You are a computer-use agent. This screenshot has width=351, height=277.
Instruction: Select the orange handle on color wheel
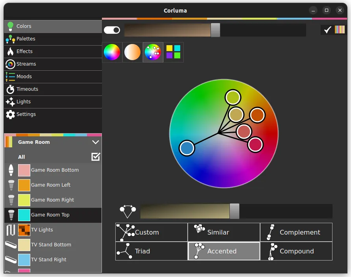[x=257, y=115]
